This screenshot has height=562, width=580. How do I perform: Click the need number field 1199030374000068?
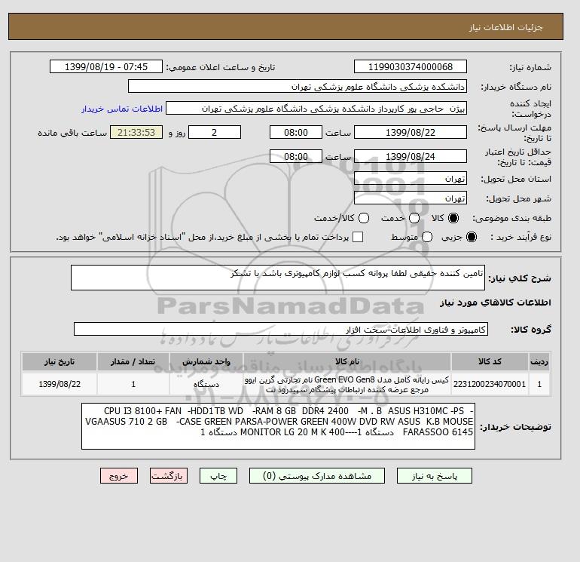point(411,66)
